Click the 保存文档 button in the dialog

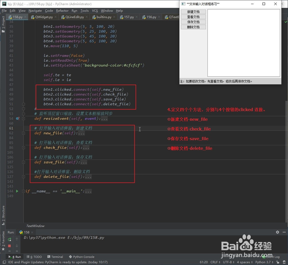[193, 22]
